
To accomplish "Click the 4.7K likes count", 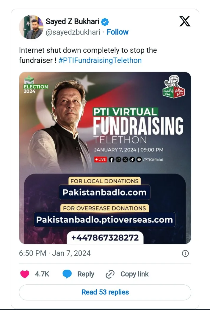I will [x=42, y=274].
